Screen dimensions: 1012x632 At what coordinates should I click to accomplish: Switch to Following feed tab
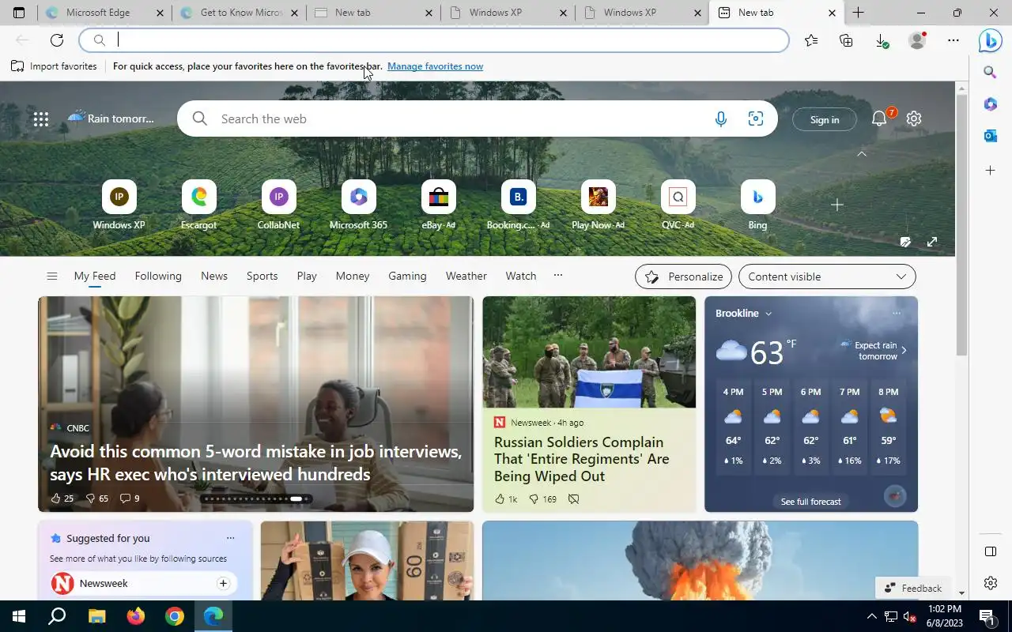[158, 276]
